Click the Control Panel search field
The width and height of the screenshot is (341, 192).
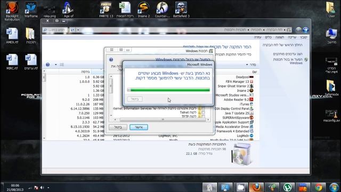coord(55,30)
